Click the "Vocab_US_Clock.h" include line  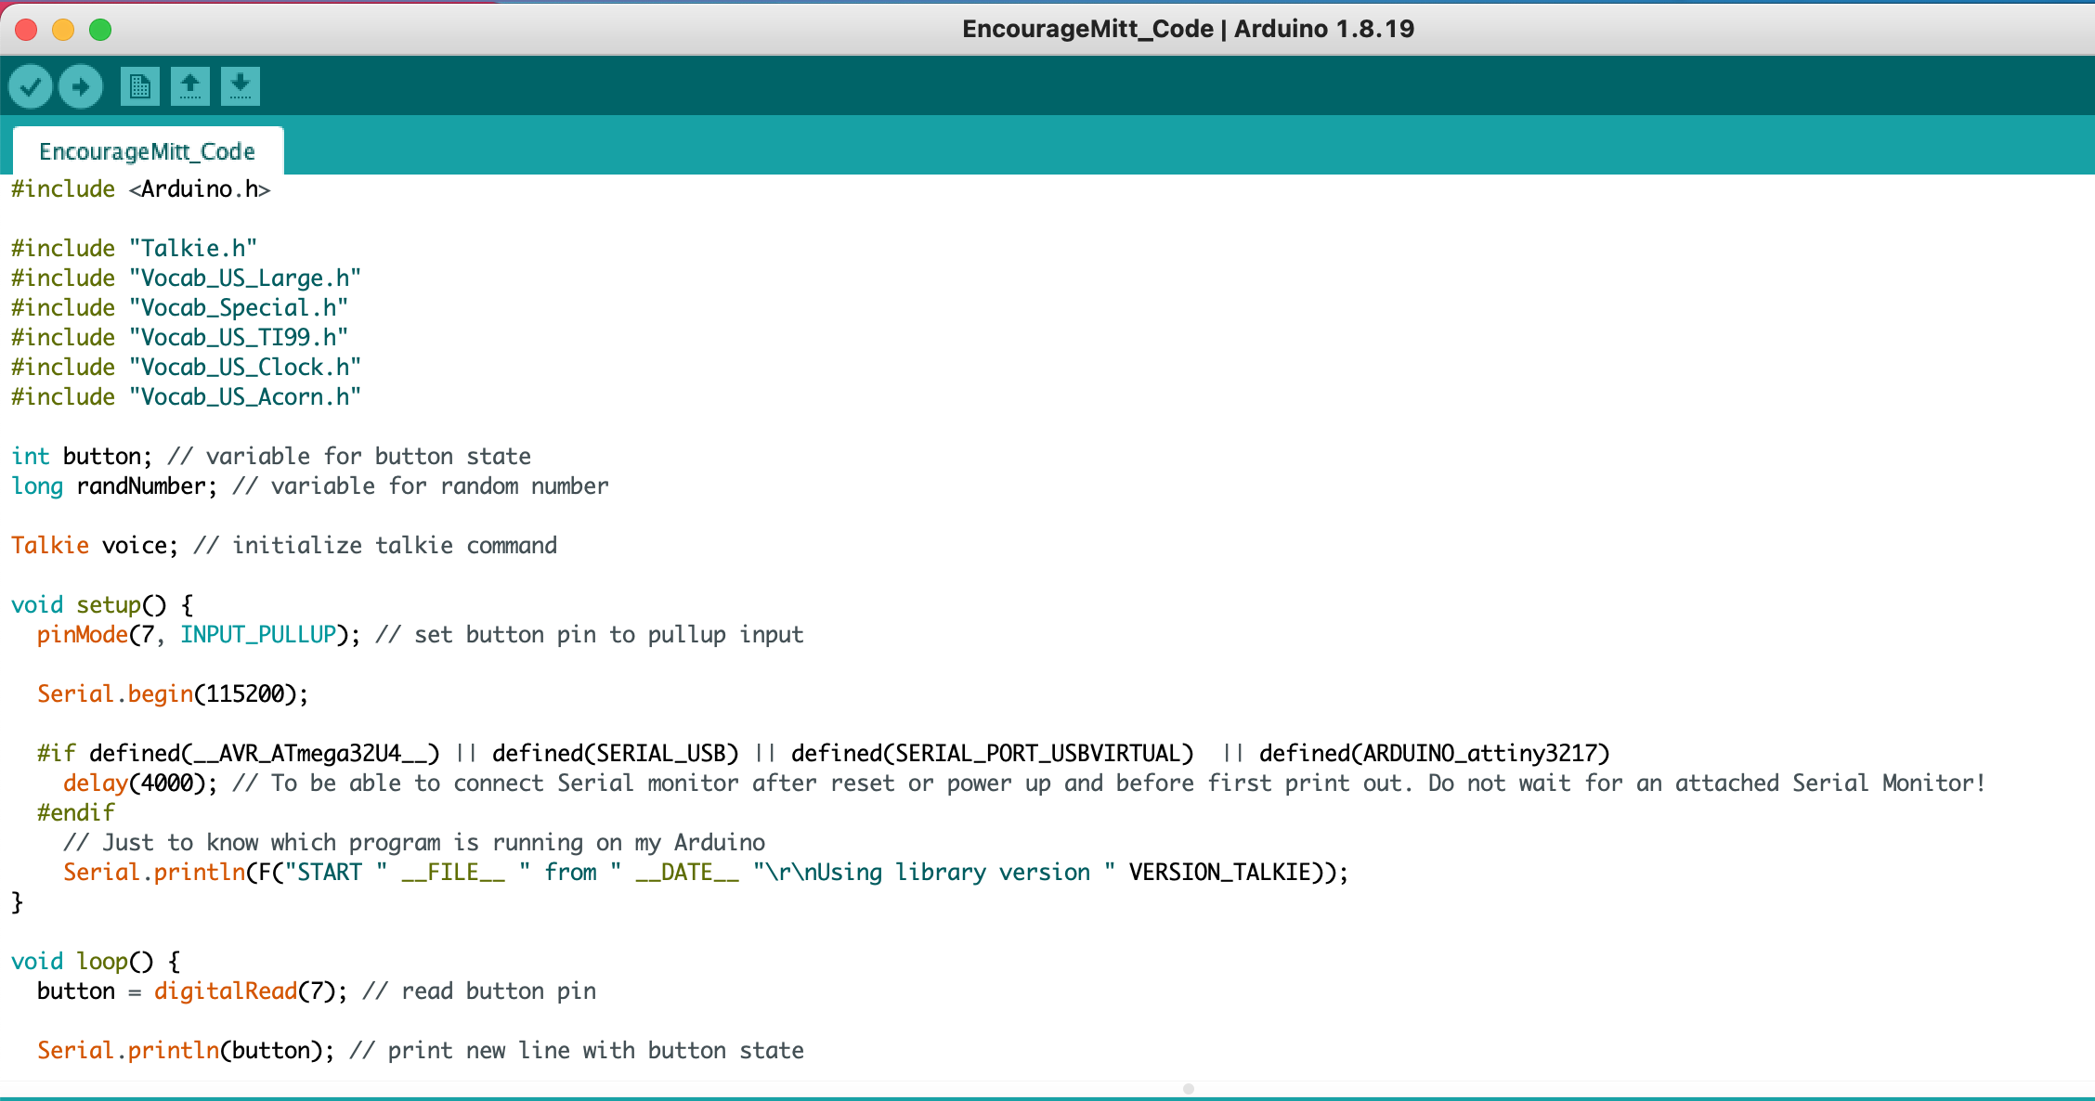(187, 368)
